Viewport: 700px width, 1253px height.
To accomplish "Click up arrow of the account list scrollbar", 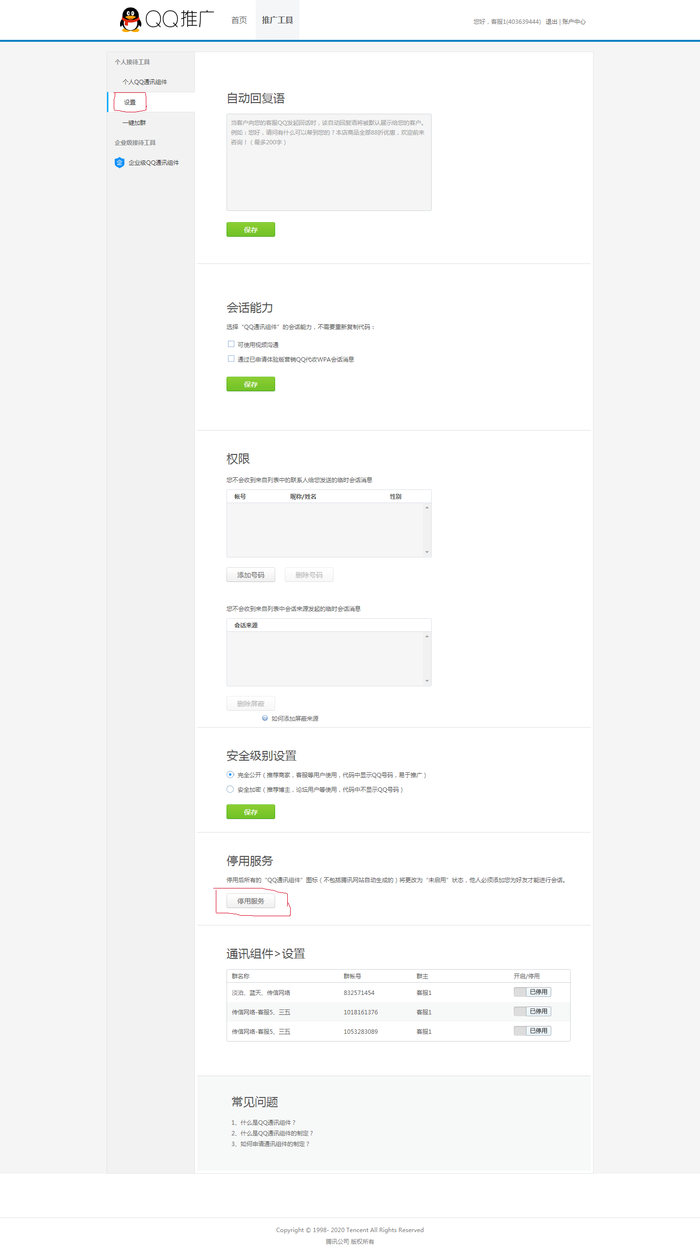I will coord(427,507).
